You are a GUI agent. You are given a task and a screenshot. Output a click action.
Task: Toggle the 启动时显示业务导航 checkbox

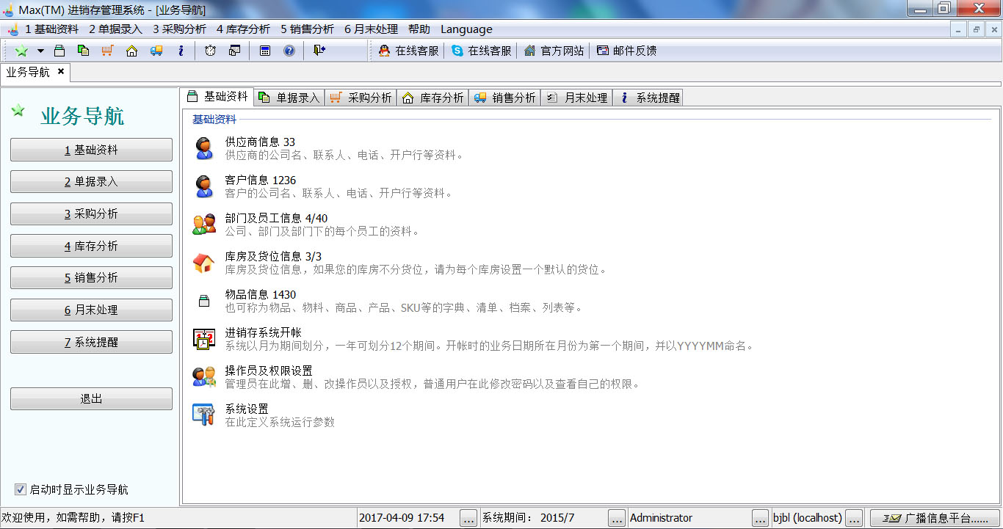[18, 490]
